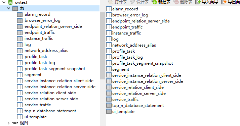Click endpoint_relation_server_side icon in object list
This screenshot has width=240, height=126.
pyautogui.click(x=109, y=20)
